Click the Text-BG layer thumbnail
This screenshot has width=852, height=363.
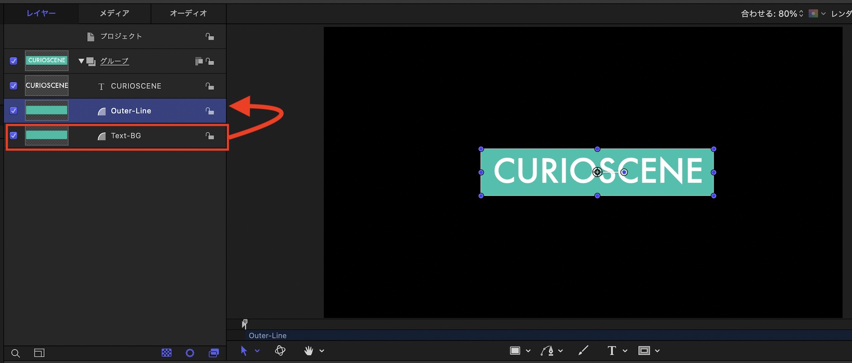tap(47, 136)
